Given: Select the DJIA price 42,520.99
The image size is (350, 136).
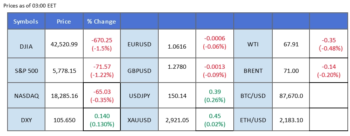Looking at the screenshot, I should coord(64,44).
